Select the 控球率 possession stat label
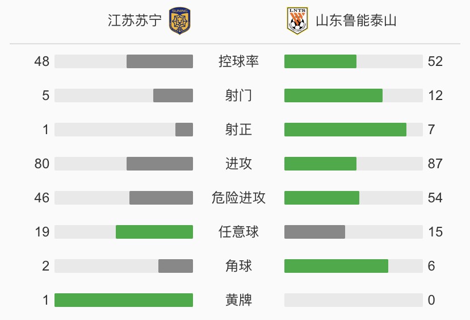Image resolution: width=470 pixels, height=320 pixels. point(238,61)
